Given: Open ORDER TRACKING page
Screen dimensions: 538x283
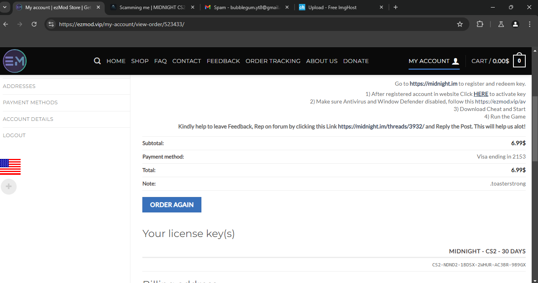Looking at the screenshot, I should (x=273, y=61).
